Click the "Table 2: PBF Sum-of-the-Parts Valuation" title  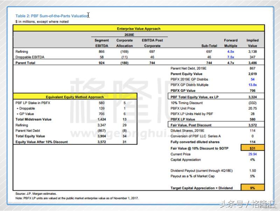(x=52, y=16)
